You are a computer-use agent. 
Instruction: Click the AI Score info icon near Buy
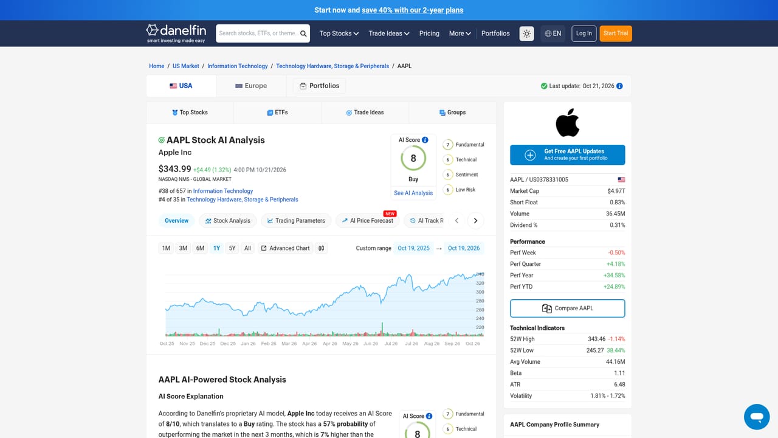point(425,140)
